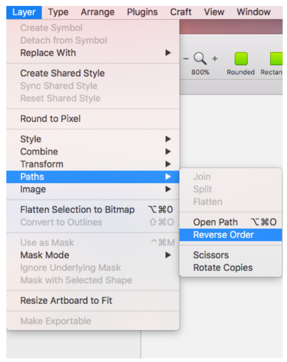Zoom out with the minus button
Screen dimensions: 287x362
(186, 59)
